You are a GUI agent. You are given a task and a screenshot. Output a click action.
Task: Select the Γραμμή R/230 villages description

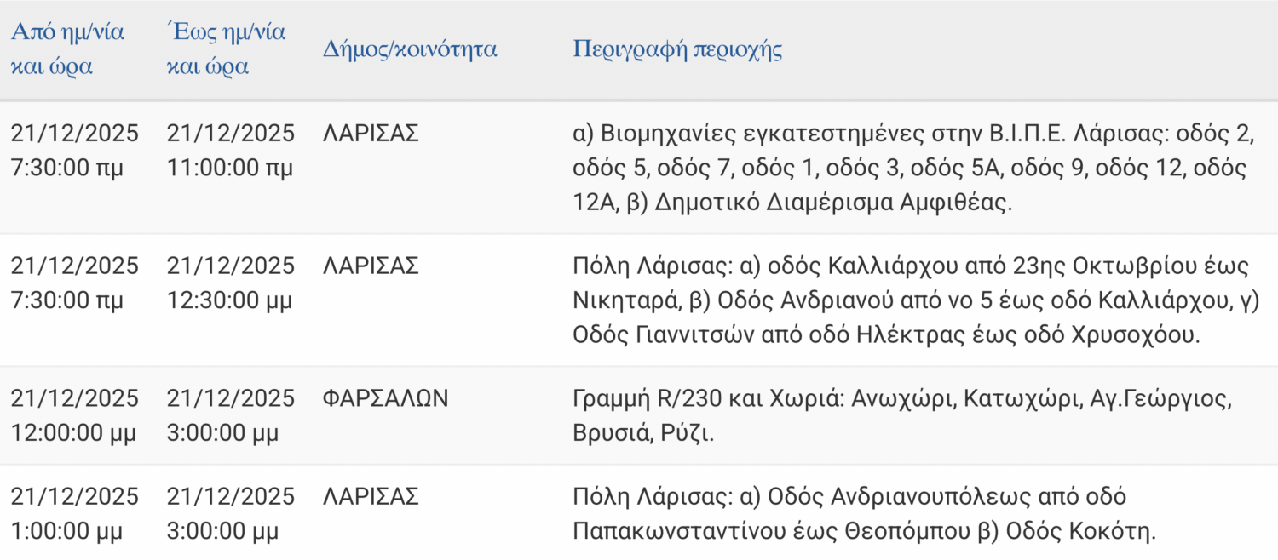pyautogui.click(x=902, y=415)
